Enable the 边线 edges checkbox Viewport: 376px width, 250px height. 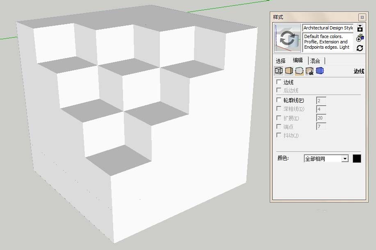coord(279,82)
